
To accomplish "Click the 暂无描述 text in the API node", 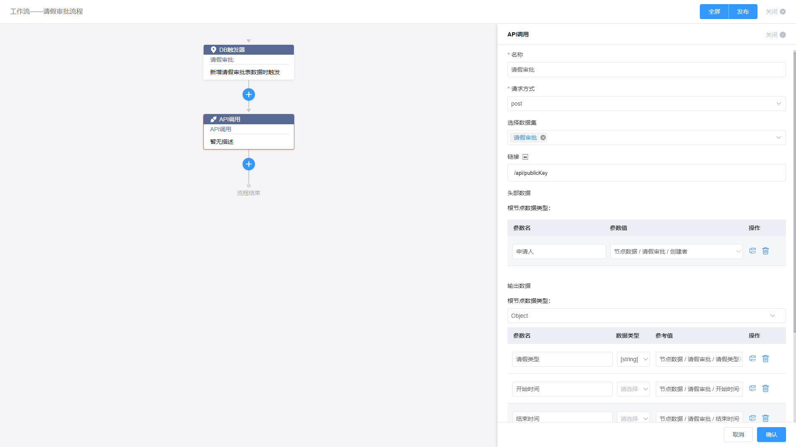I will (x=222, y=142).
